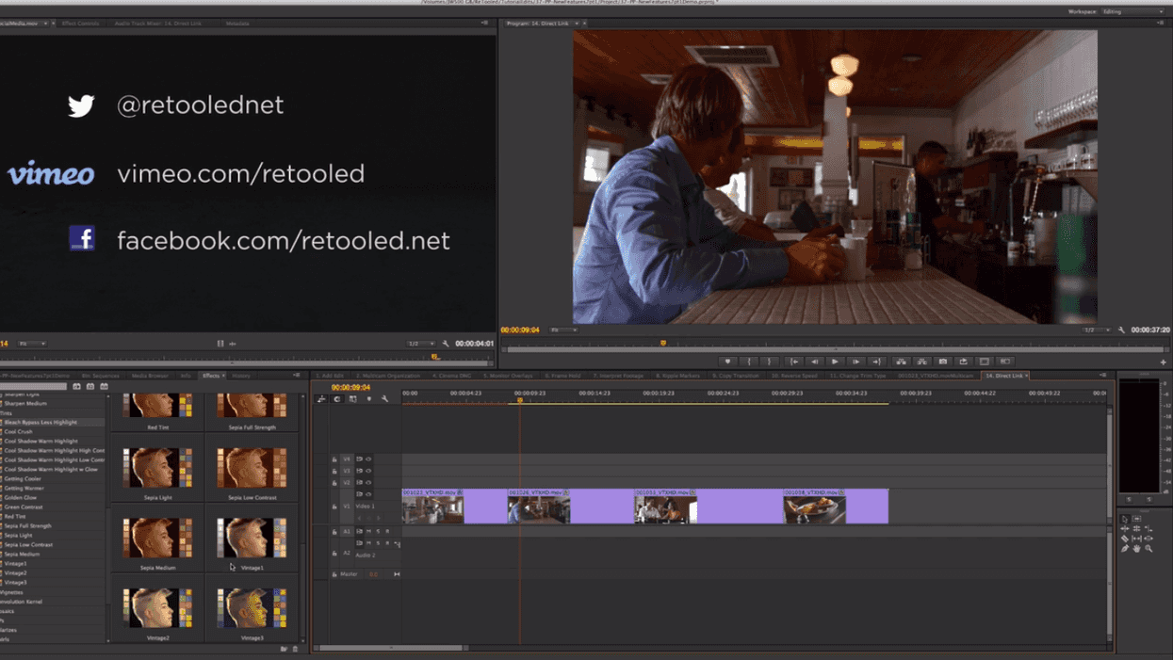
Task: Create new custom bin in Effects panel
Action: (284, 649)
